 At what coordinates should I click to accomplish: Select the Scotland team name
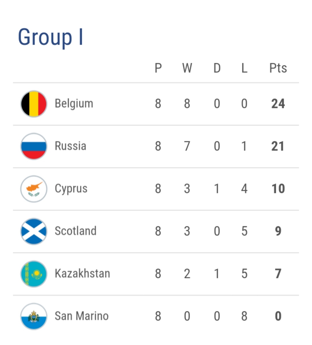[75, 231]
